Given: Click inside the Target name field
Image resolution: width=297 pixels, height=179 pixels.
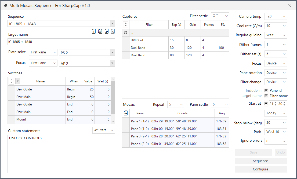Looking at the screenshot, I should (x=61, y=42).
